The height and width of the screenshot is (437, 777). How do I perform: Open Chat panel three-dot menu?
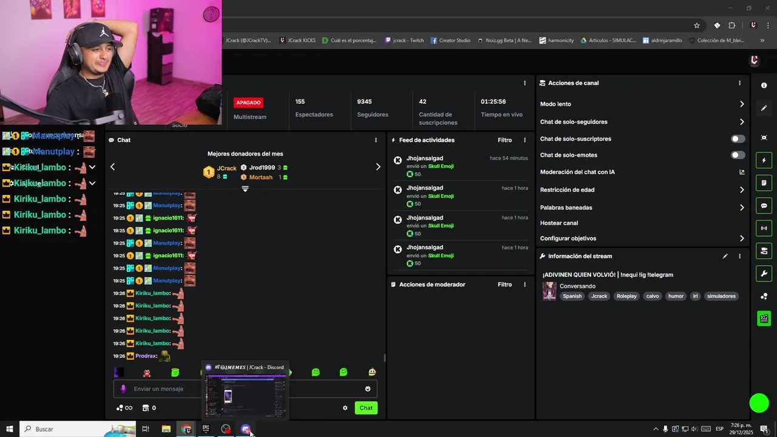376,140
